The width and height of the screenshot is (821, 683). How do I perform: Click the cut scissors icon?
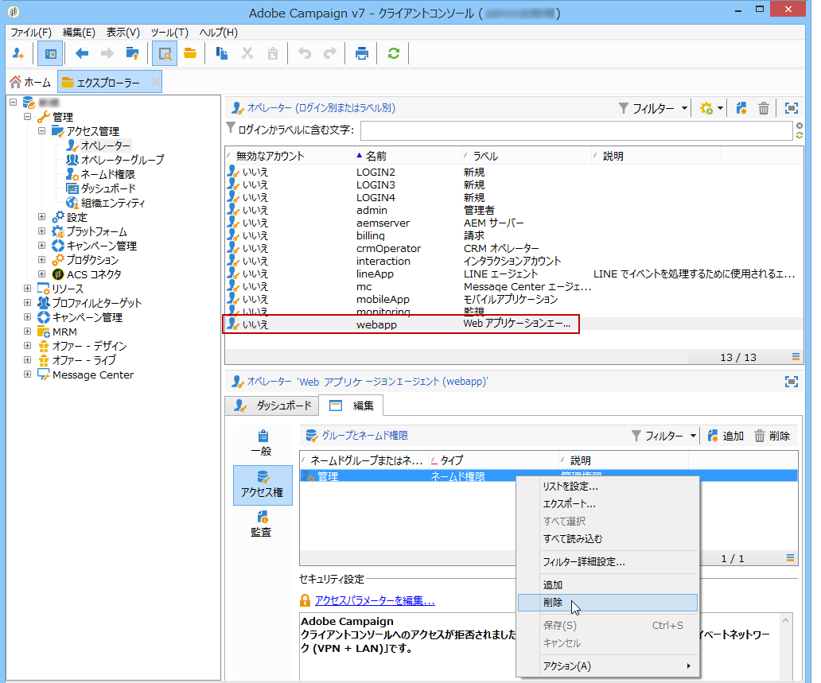(x=247, y=53)
